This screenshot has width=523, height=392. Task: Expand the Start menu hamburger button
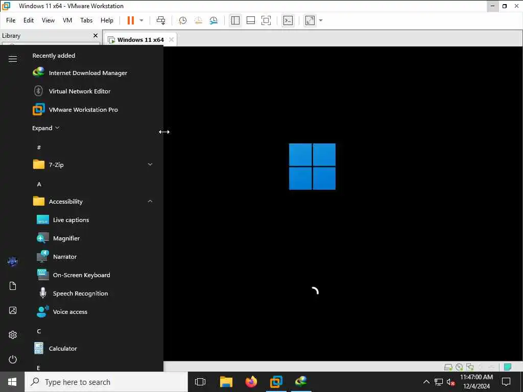point(13,59)
